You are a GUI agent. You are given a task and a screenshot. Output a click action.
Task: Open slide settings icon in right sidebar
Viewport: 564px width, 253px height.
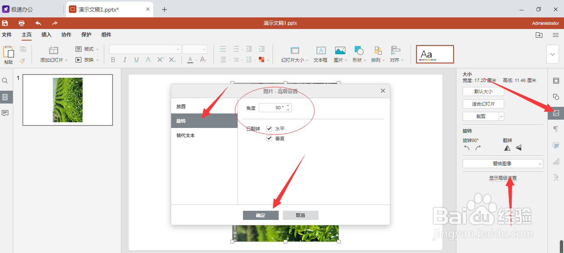[x=556, y=81]
